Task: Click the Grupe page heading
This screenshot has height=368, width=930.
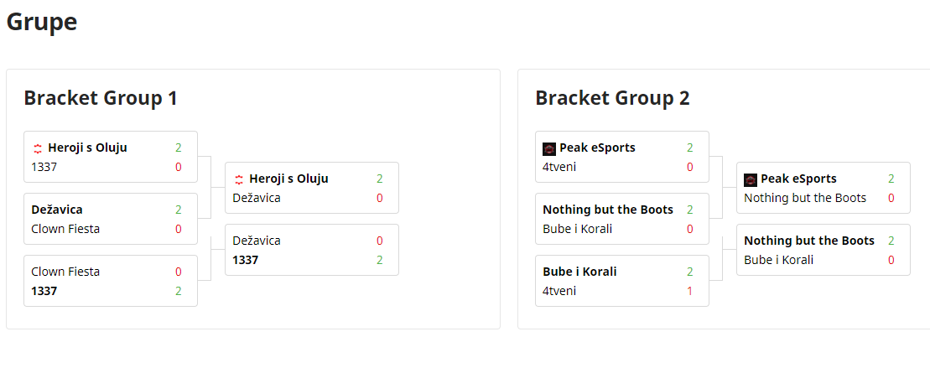Action: [x=42, y=22]
